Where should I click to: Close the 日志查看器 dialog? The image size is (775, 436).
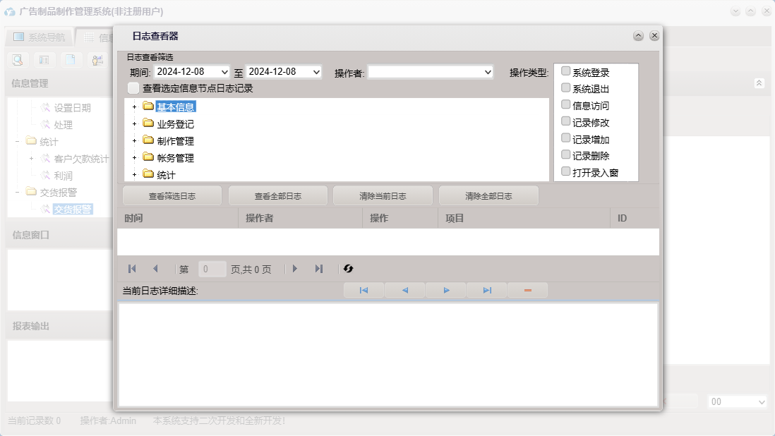654,35
